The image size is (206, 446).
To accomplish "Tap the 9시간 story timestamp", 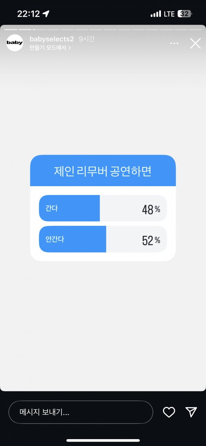I will 87,39.
